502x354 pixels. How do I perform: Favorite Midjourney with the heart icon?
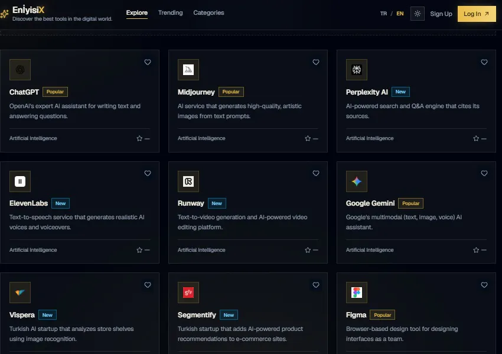[x=316, y=62]
